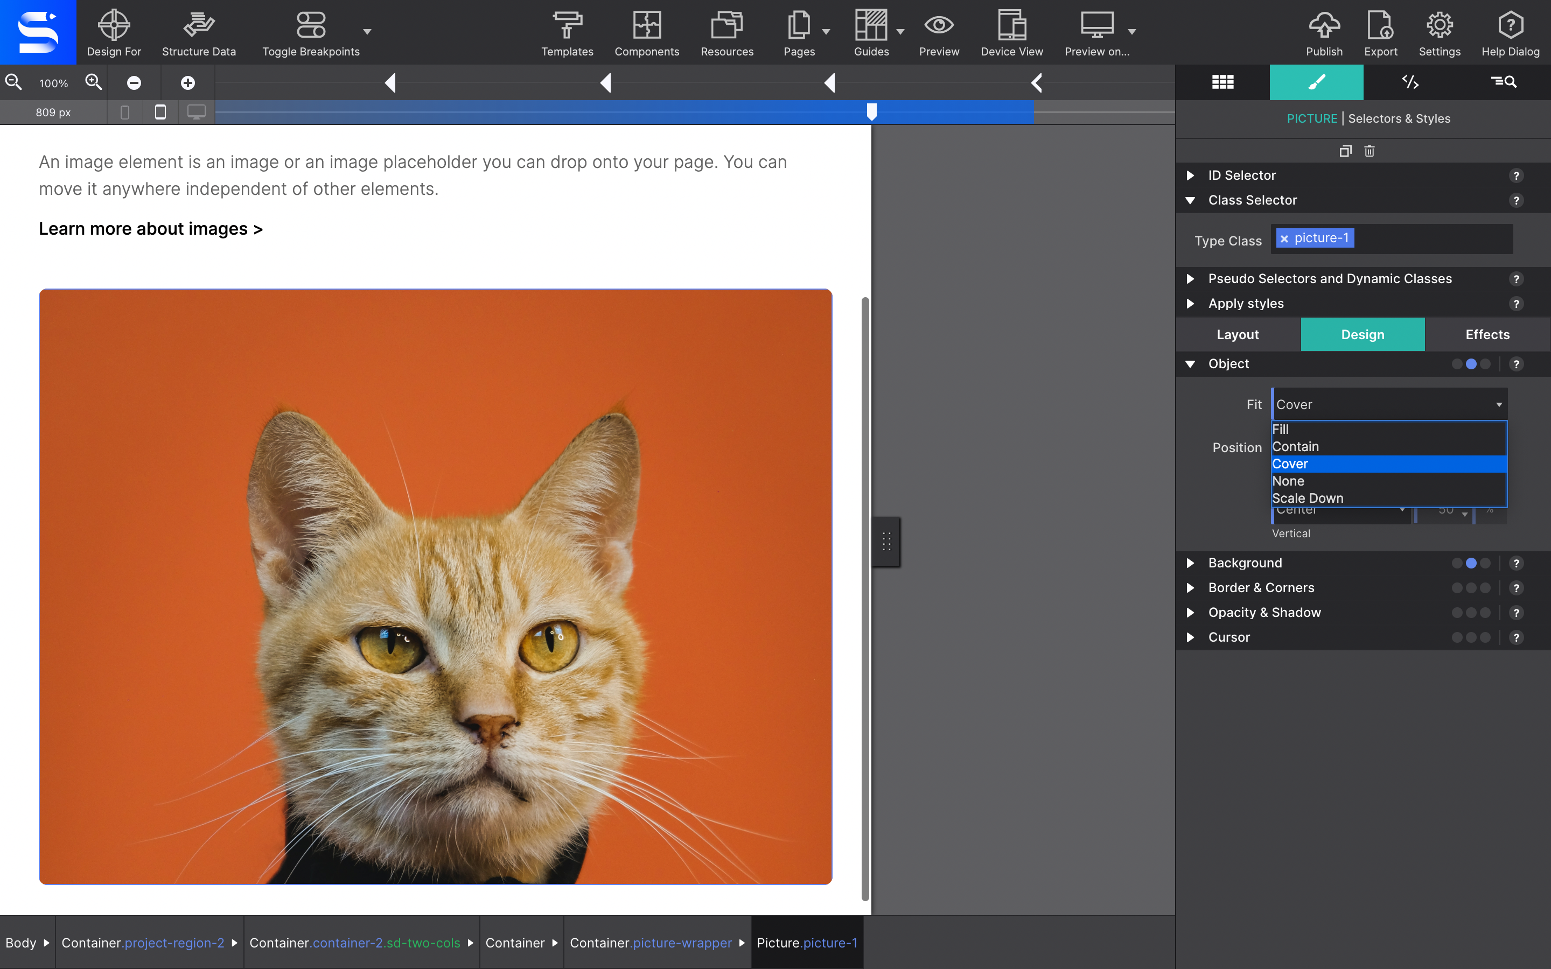Viewport: 1551px width, 969px height.
Task: Open the Design For tool
Action: (x=114, y=32)
